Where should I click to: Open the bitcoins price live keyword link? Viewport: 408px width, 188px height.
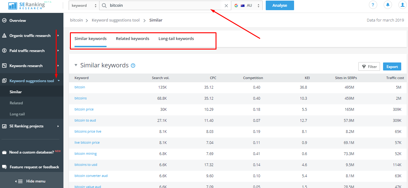click(x=88, y=132)
